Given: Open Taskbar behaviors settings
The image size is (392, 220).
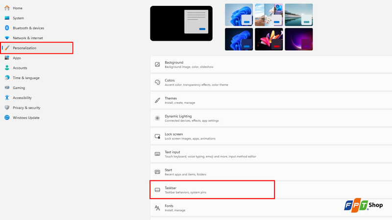Looking at the screenshot, I should click(271, 190).
